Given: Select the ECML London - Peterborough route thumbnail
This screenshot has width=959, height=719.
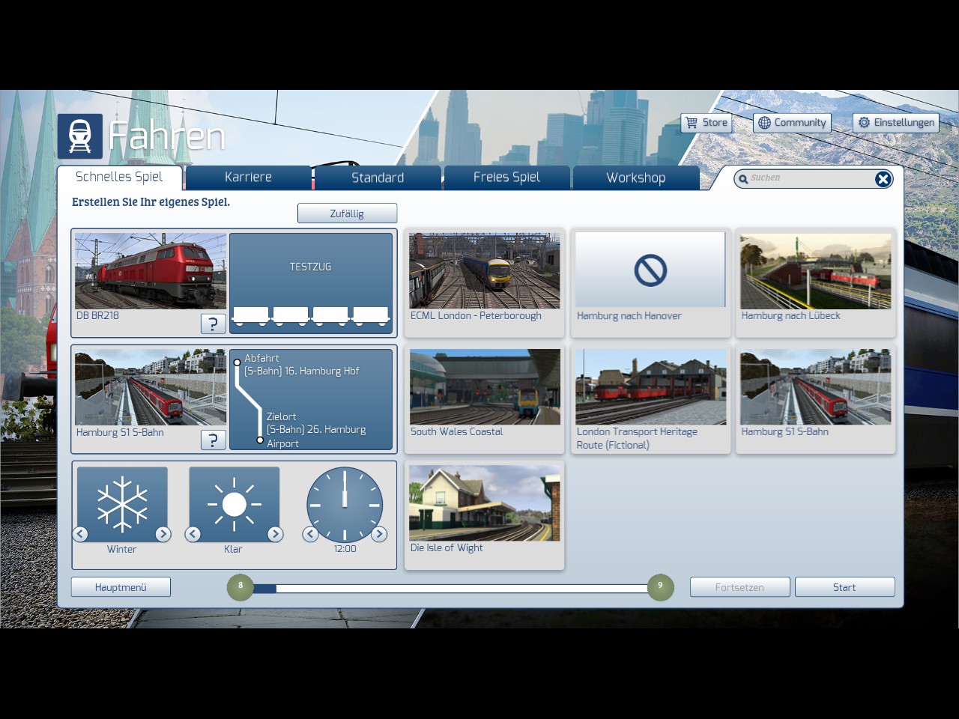Looking at the screenshot, I should pos(484,271).
